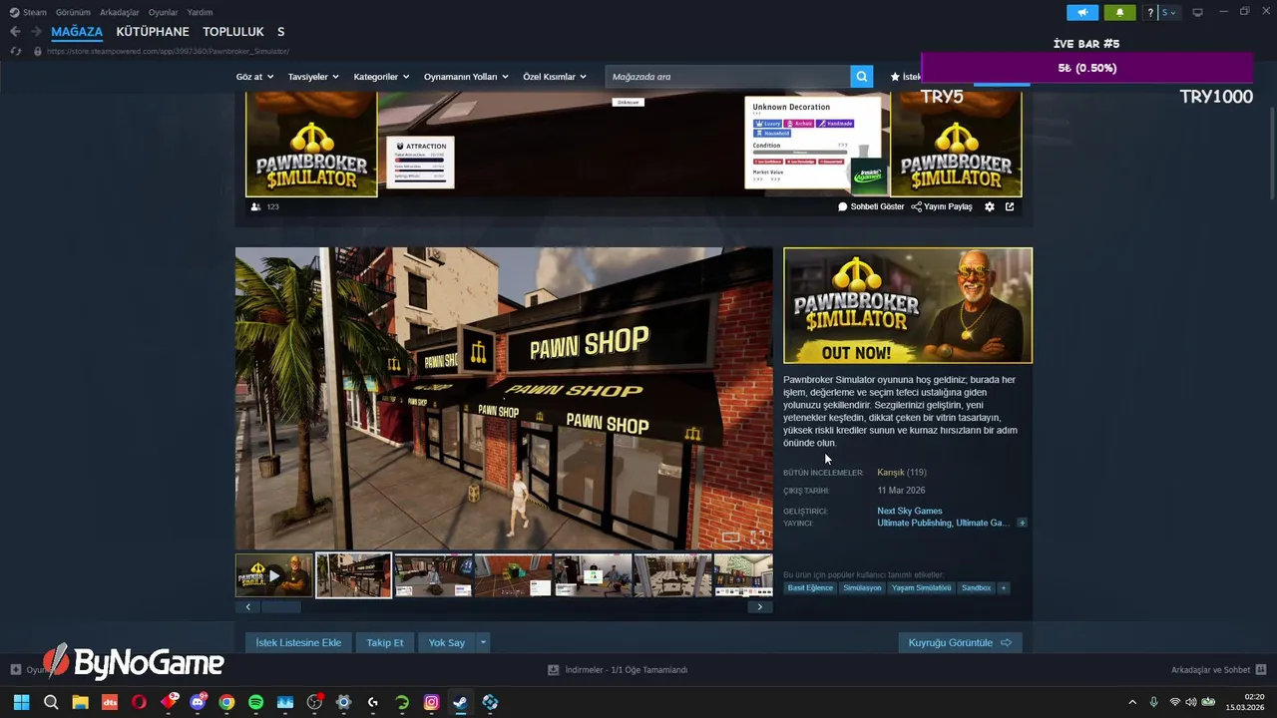Click in the Mağazada ara search field
The width and height of the screenshot is (1277, 718).
pyautogui.click(x=727, y=77)
